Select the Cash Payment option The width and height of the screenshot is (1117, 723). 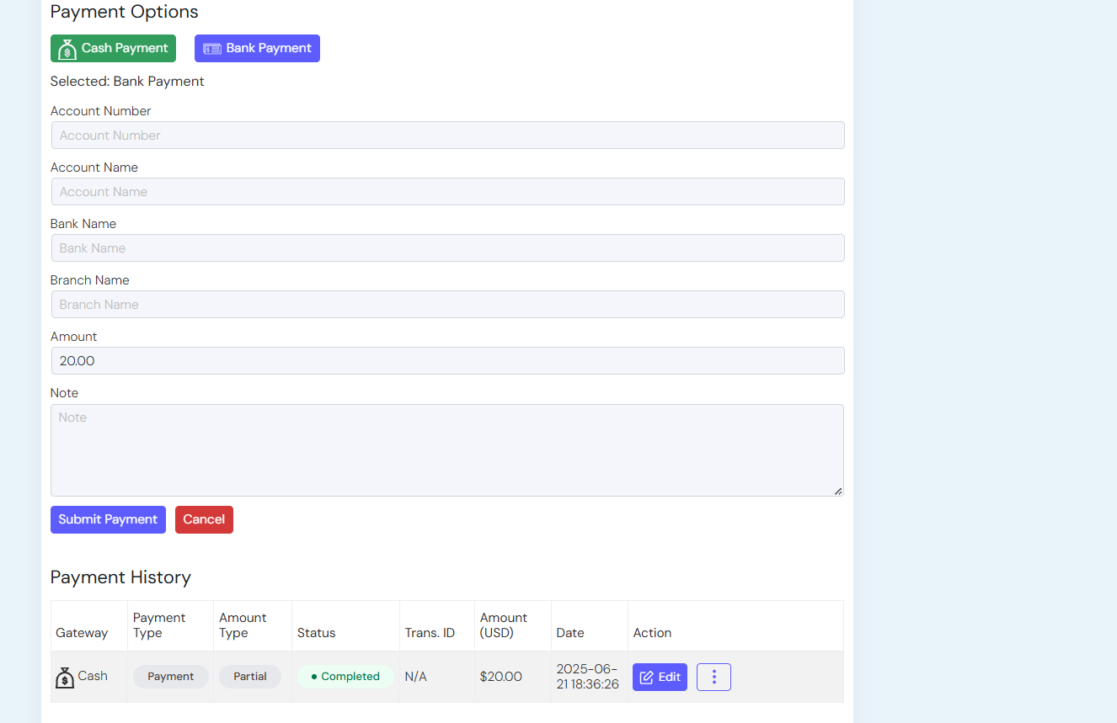pos(113,49)
